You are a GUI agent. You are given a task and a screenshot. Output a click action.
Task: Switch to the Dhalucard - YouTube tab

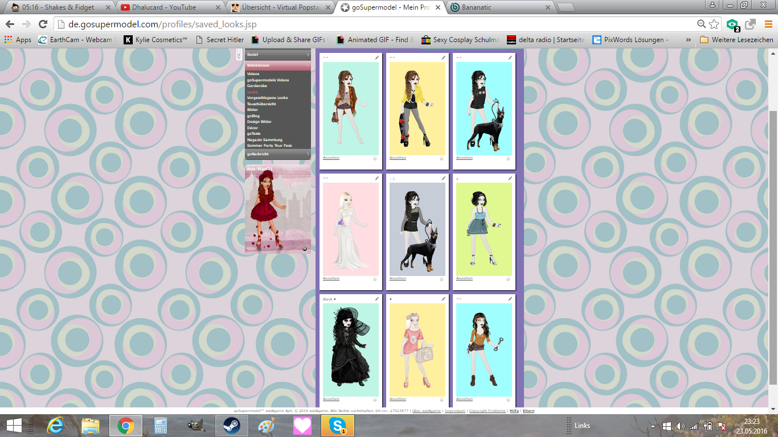(x=171, y=7)
